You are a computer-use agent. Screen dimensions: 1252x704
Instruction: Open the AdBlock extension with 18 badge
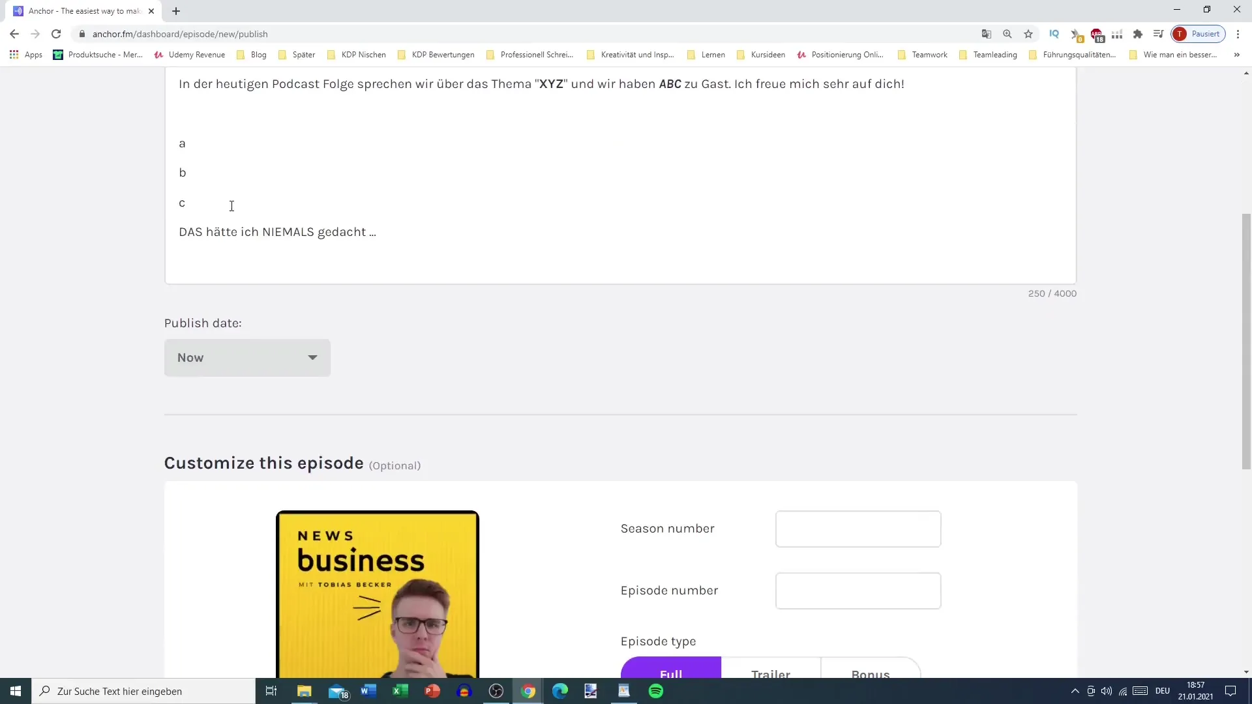point(1097,34)
